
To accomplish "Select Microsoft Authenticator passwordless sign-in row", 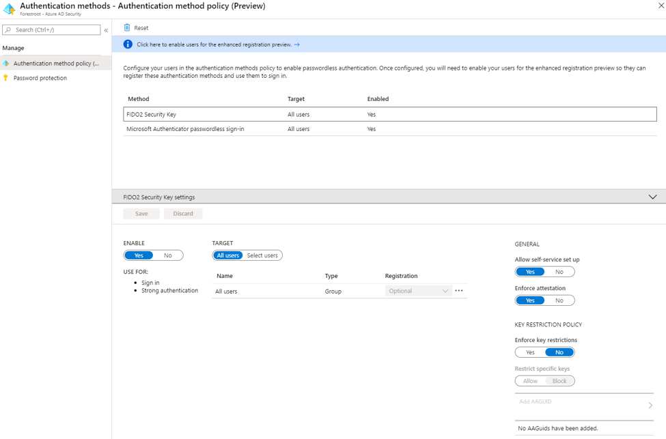I will [390, 128].
